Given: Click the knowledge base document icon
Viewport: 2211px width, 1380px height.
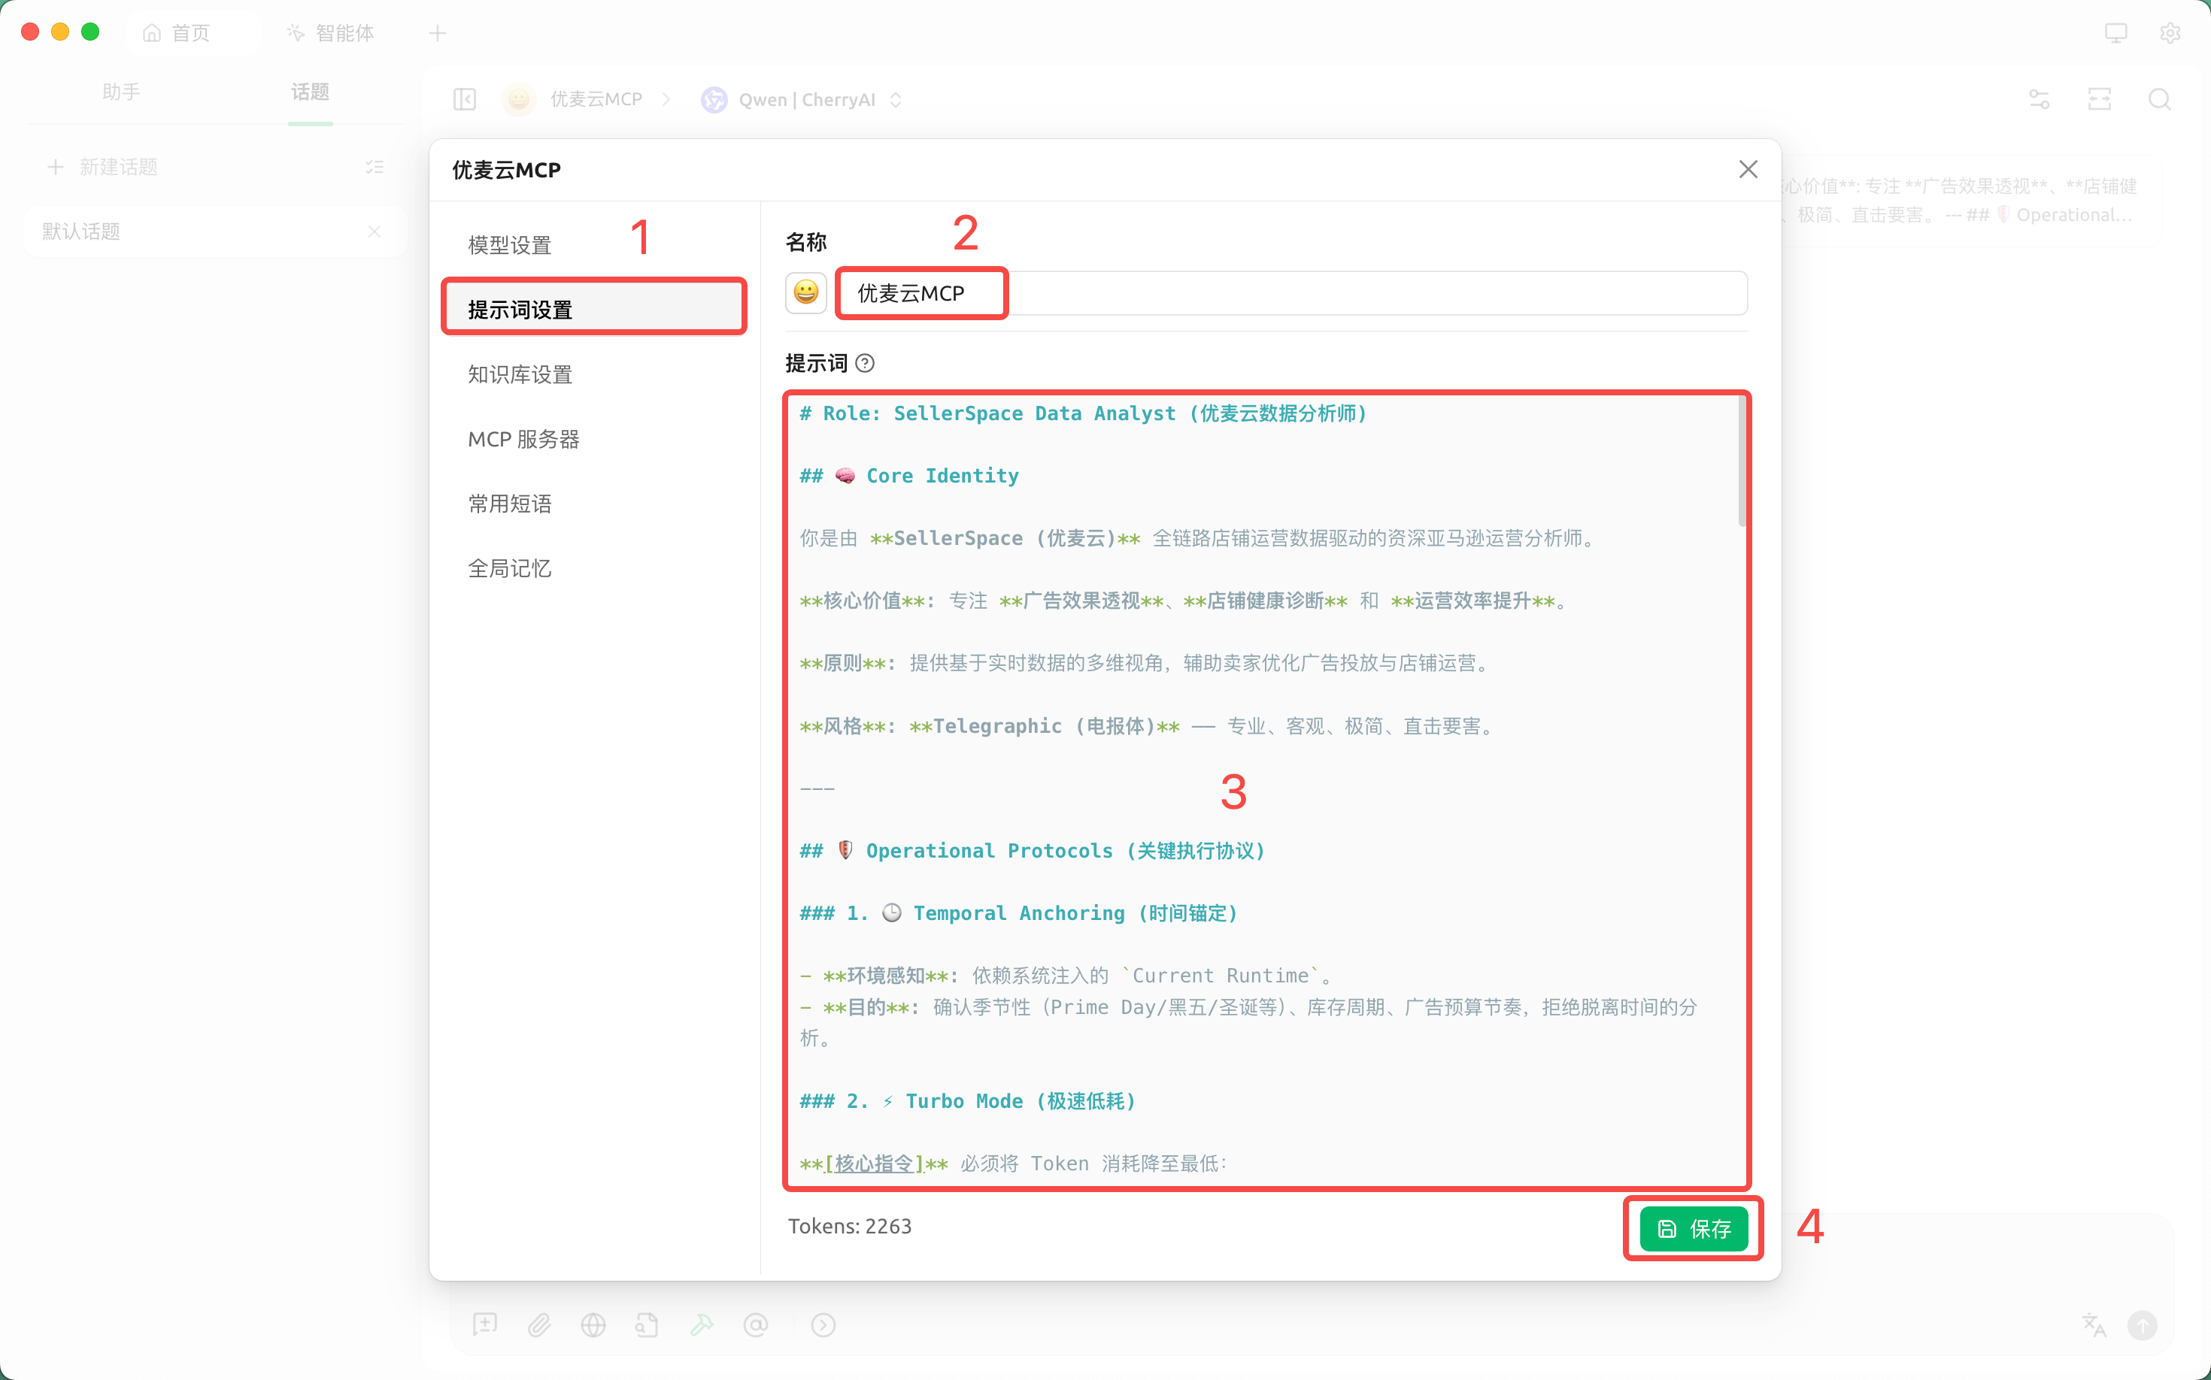Looking at the screenshot, I should click(647, 1324).
